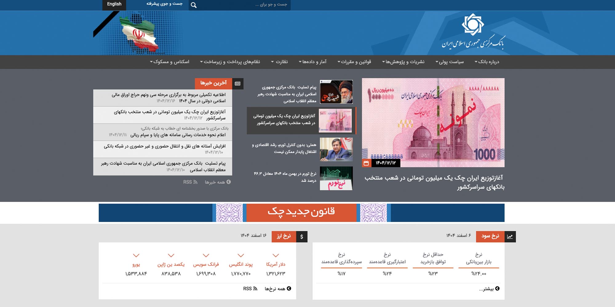
Task: Expand the سیاست پولی menu
Action: point(450,62)
